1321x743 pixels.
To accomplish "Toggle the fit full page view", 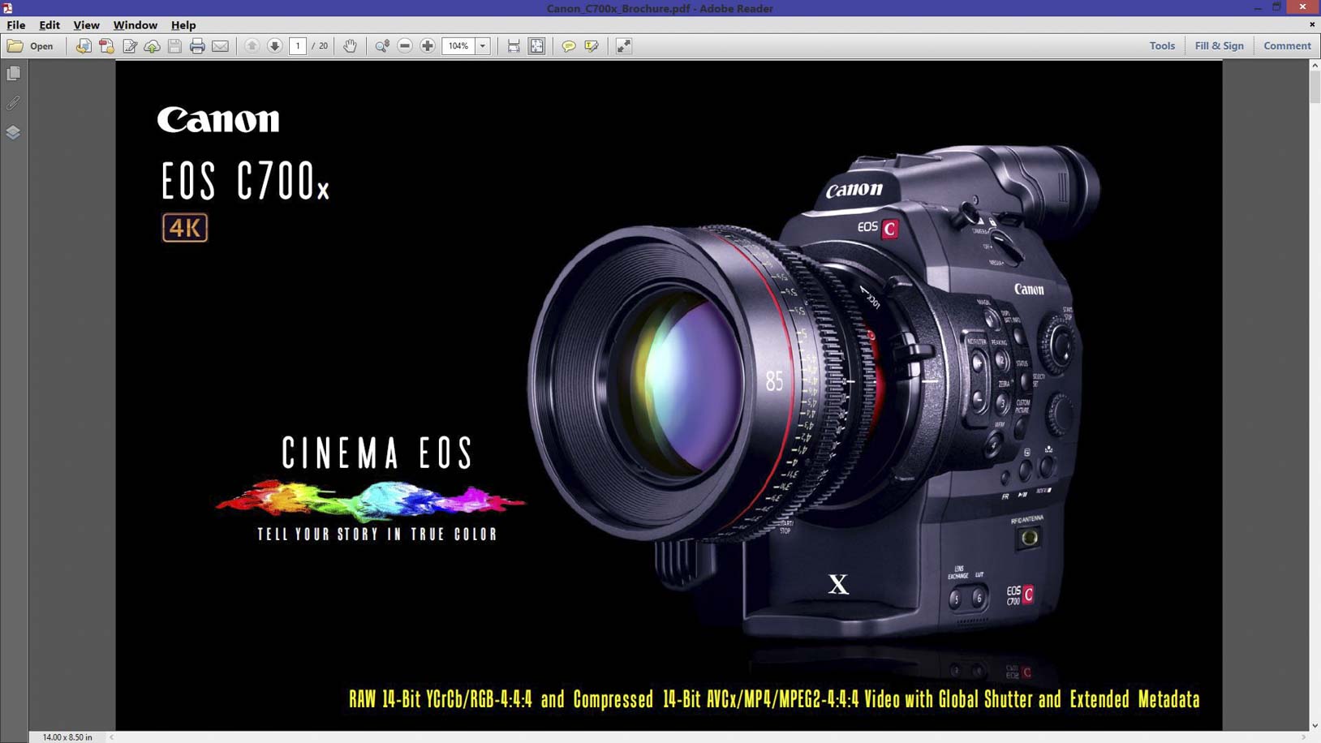I will point(536,46).
